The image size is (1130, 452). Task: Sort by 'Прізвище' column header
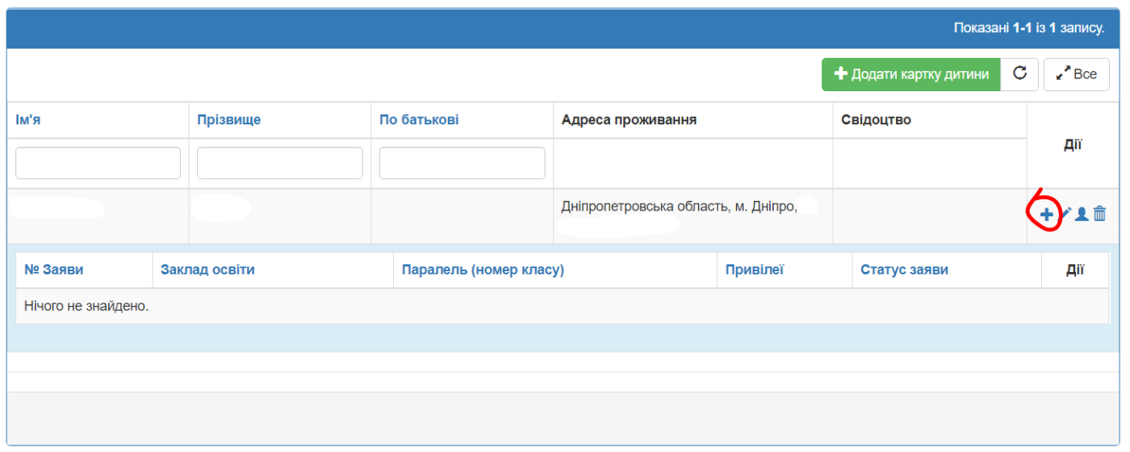229,120
